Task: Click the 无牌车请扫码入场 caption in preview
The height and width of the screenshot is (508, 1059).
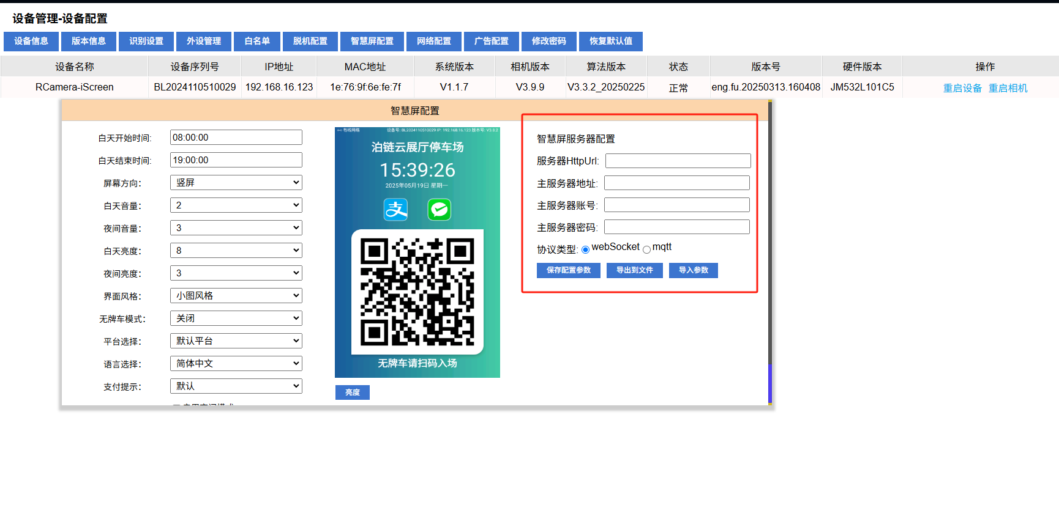Action: tap(417, 363)
